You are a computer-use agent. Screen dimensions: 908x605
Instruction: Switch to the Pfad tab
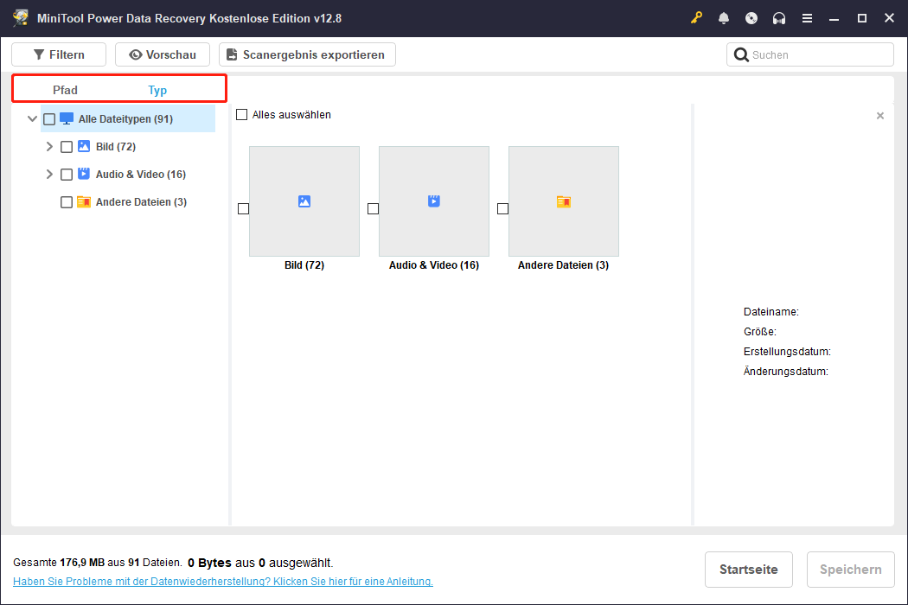click(65, 89)
